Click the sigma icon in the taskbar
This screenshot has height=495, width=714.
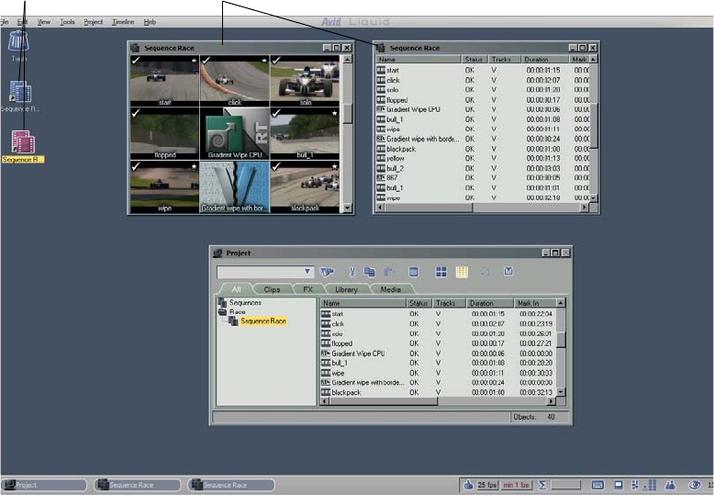tap(542, 484)
